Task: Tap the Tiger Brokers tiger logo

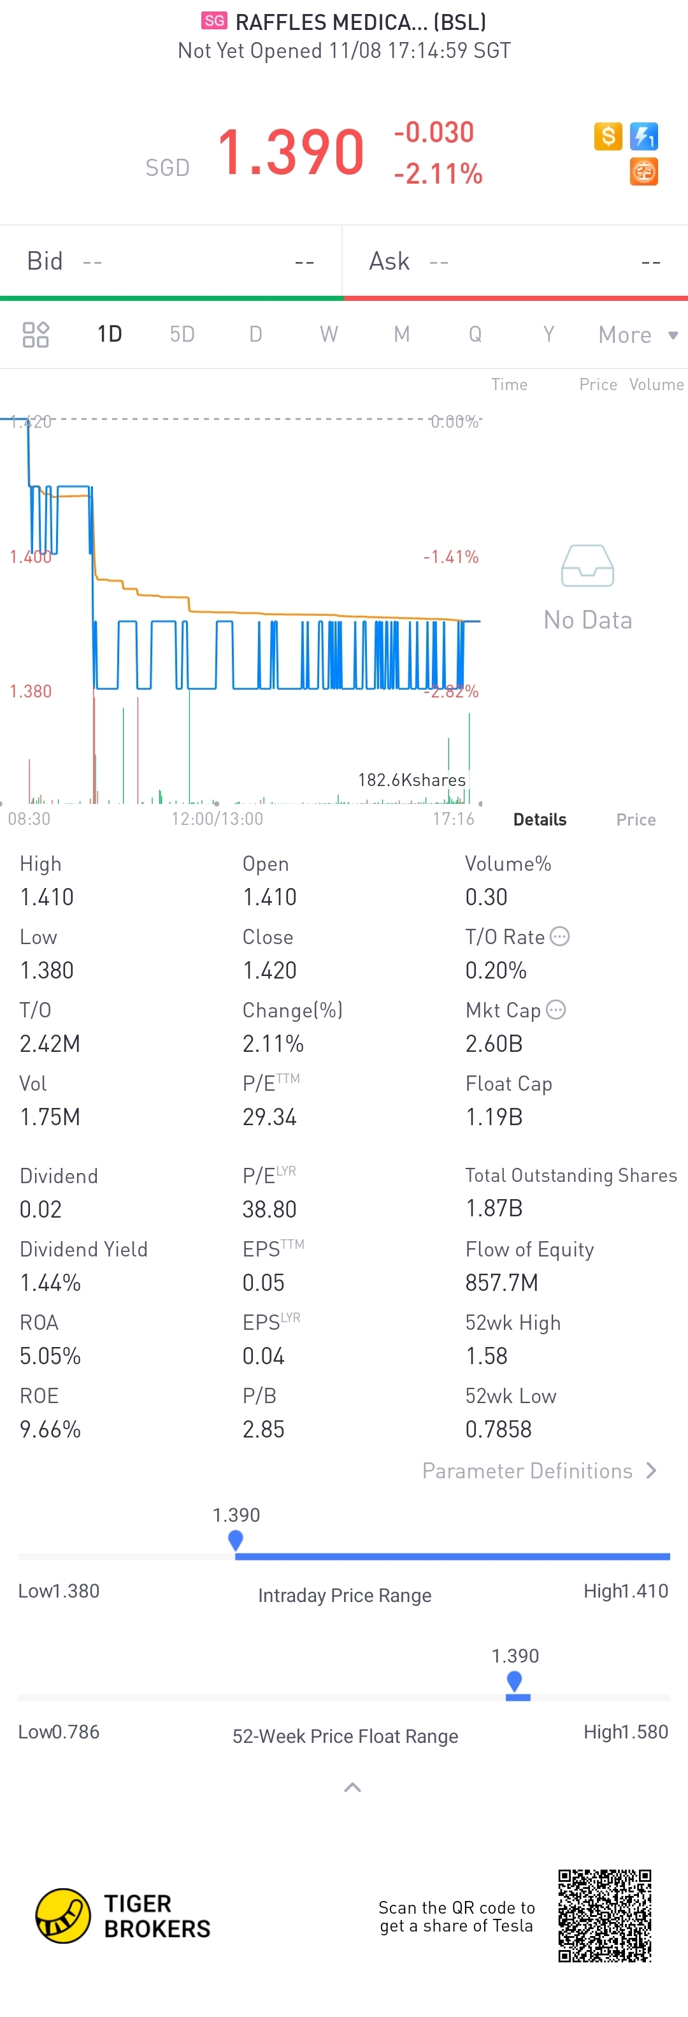Action: point(64,1915)
